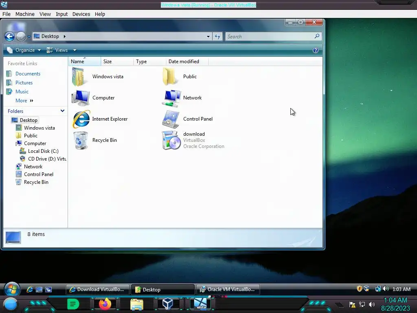417x313 pixels.
Task: Open the green notes app in host dock
Action: tap(73, 304)
